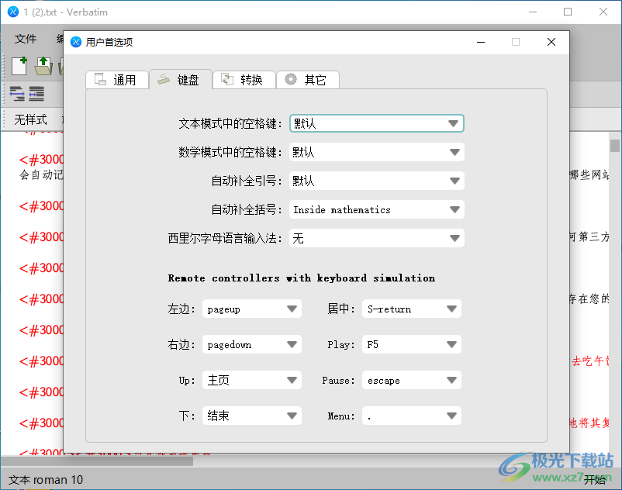Click the 用户首选项 dialog title icon

76,42
